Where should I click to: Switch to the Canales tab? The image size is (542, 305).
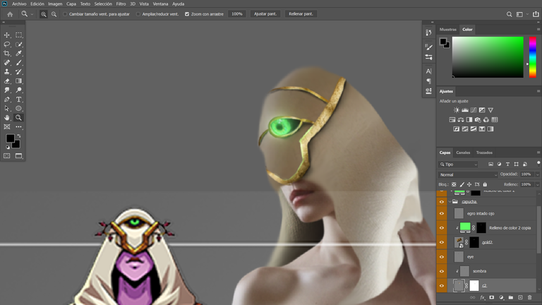tap(463, 152)
